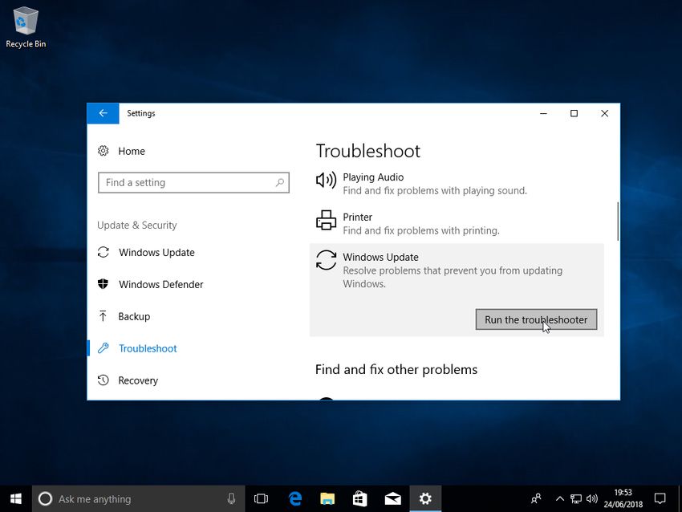The height and width of the screenshot is (512, 682).
Task: Maximize the Settings window
Action: coord(574,113)
